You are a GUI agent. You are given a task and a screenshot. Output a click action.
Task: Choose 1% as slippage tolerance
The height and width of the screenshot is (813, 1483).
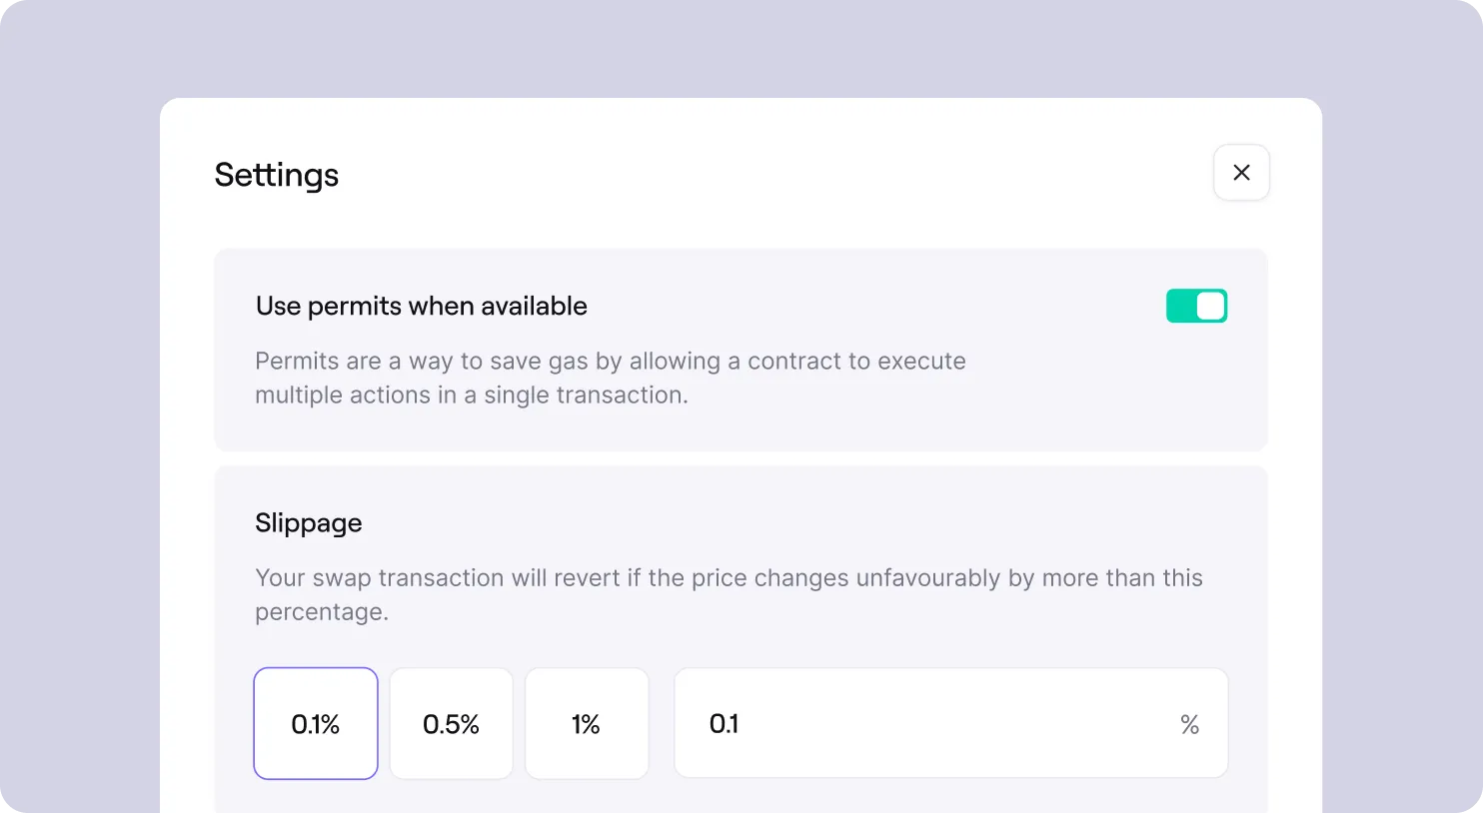(587, 723)
